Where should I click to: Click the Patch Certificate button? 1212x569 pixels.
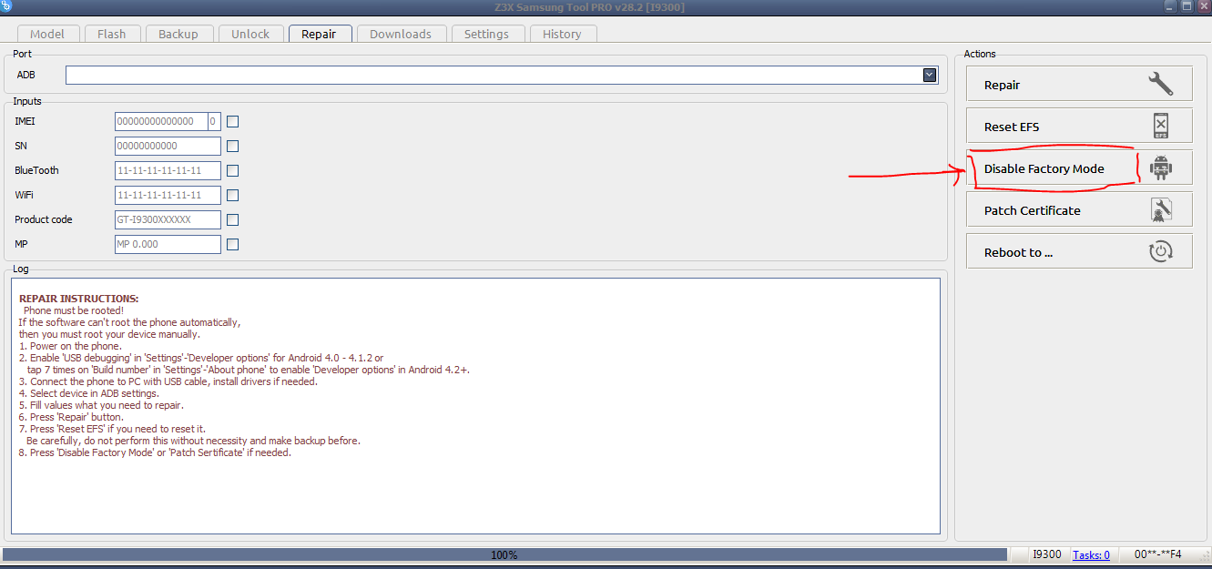[1079, 209]
